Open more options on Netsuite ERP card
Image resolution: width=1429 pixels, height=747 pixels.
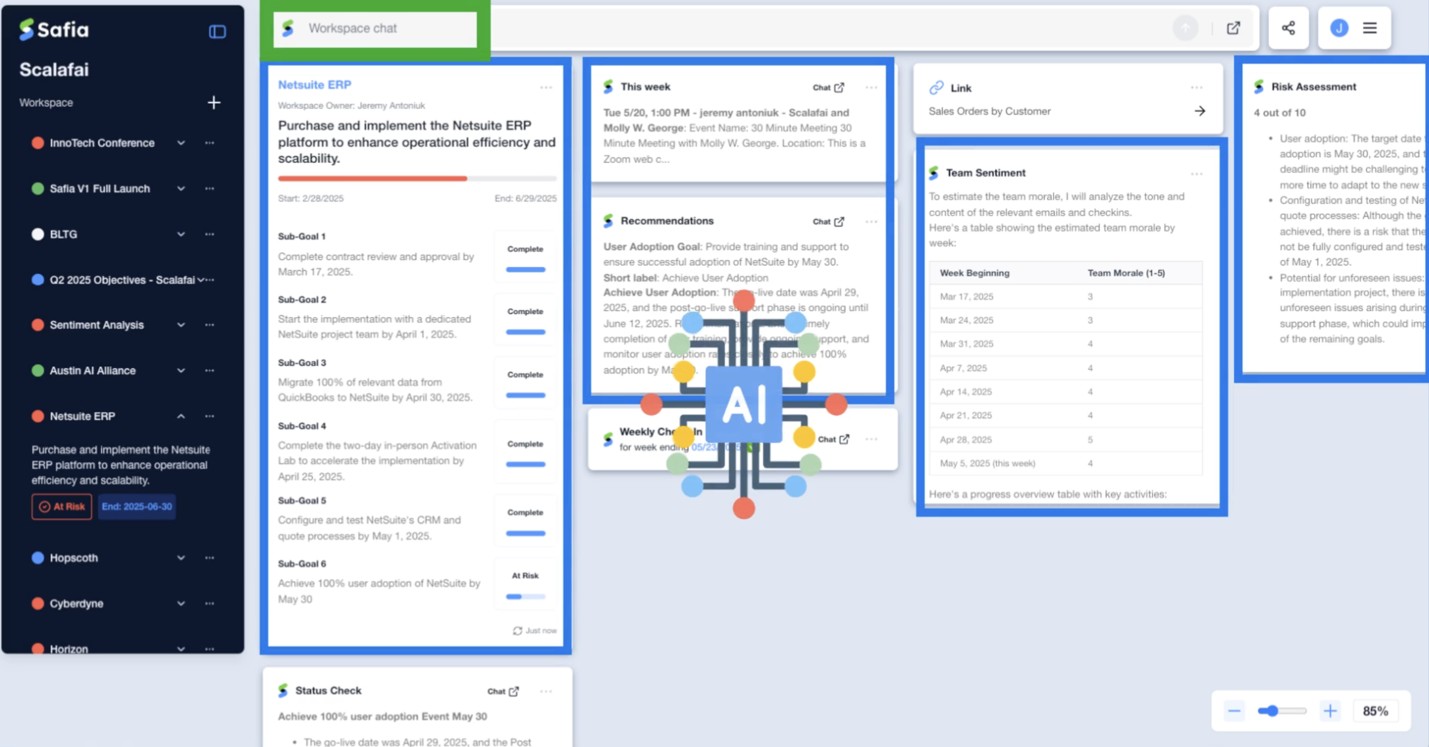pos(546,87)
